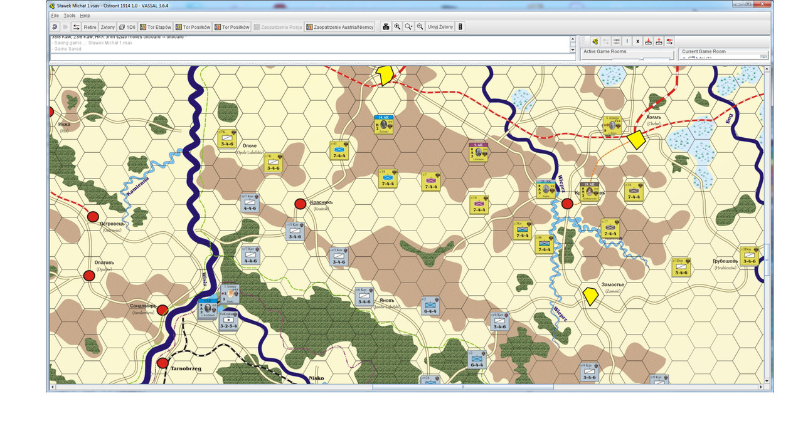Click the map vertical scrollbar

767,260
